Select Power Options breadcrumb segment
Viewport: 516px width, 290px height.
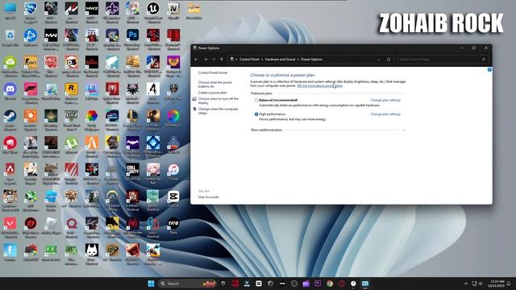[x=312, y=60]
